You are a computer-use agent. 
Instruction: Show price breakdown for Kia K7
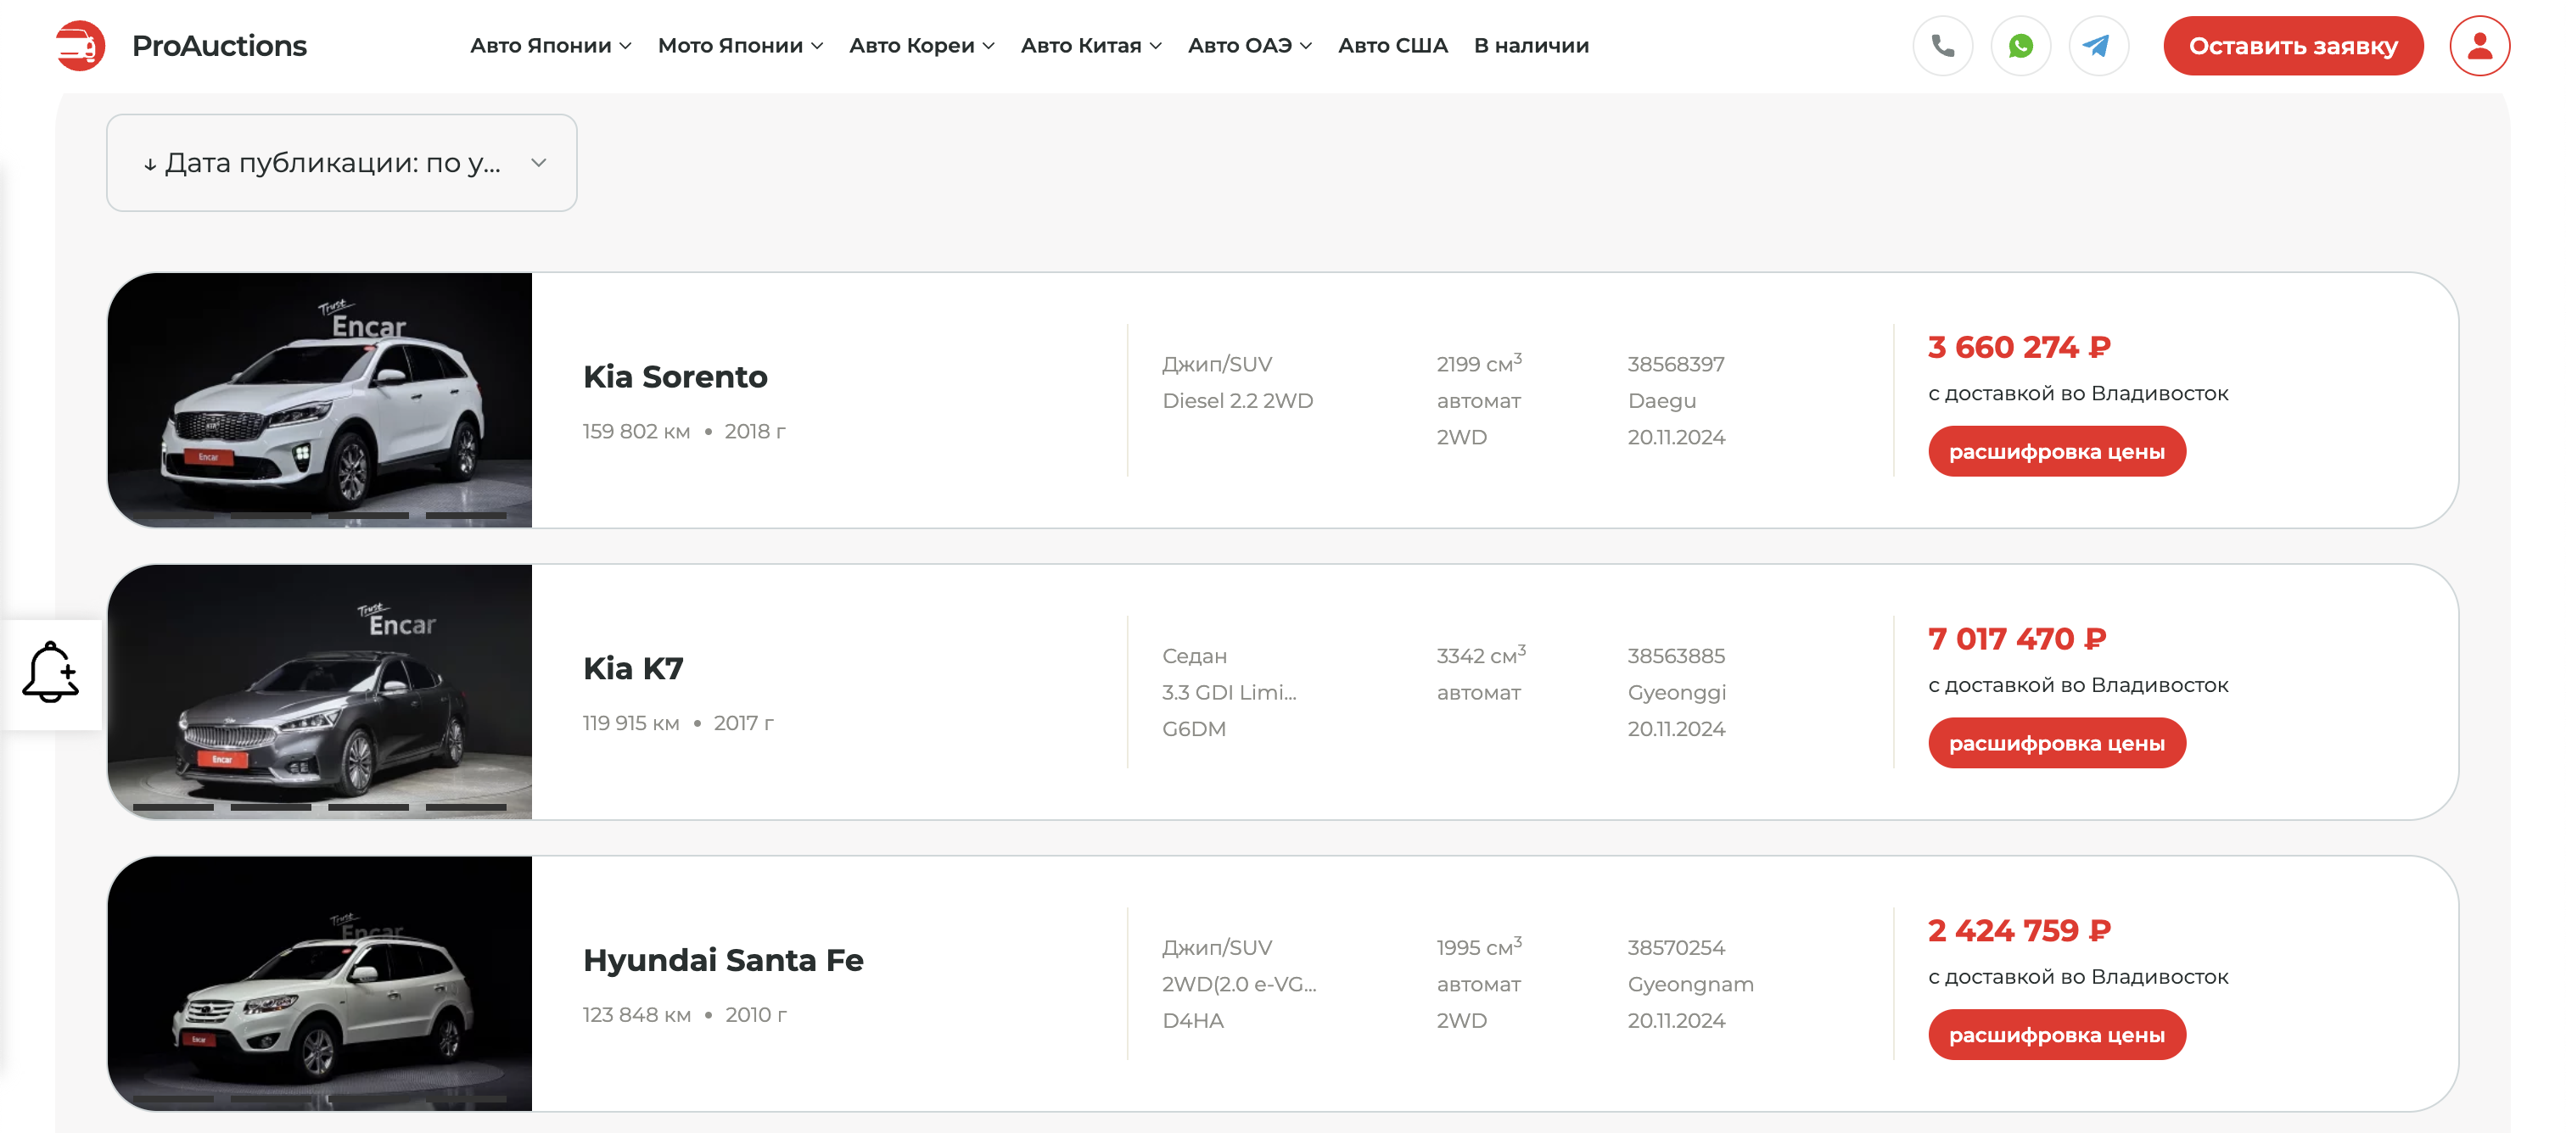[2057, 744]
